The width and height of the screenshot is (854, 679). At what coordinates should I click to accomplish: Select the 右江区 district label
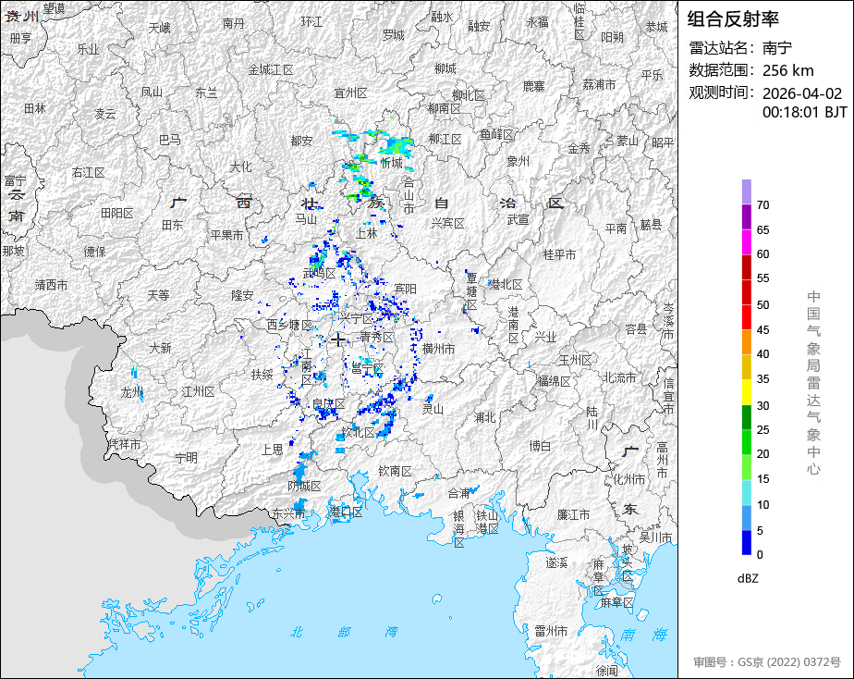(88, 173)
